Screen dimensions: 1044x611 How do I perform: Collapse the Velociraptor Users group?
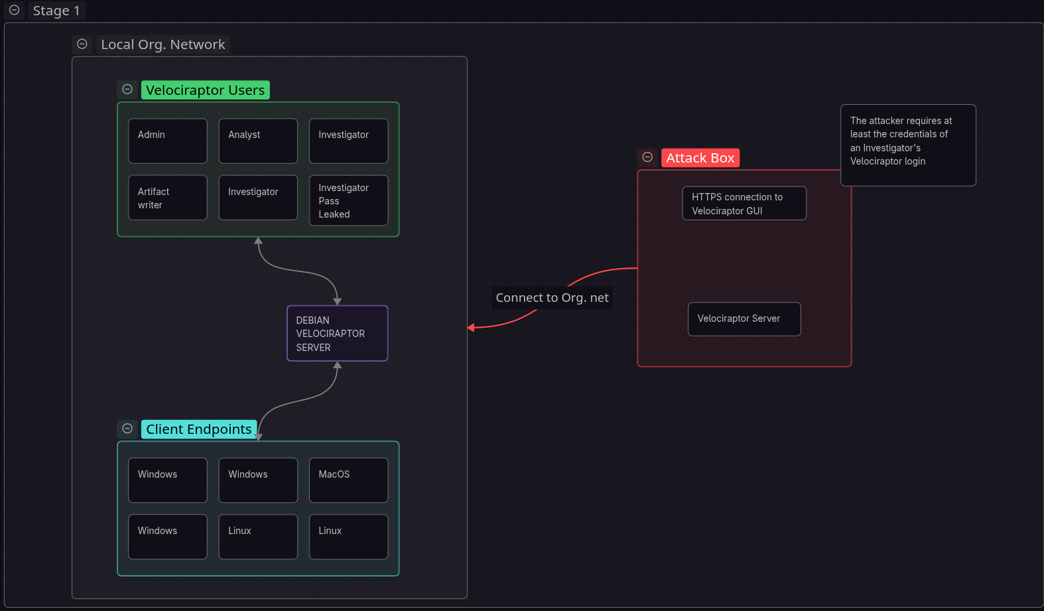coord(127,90)
